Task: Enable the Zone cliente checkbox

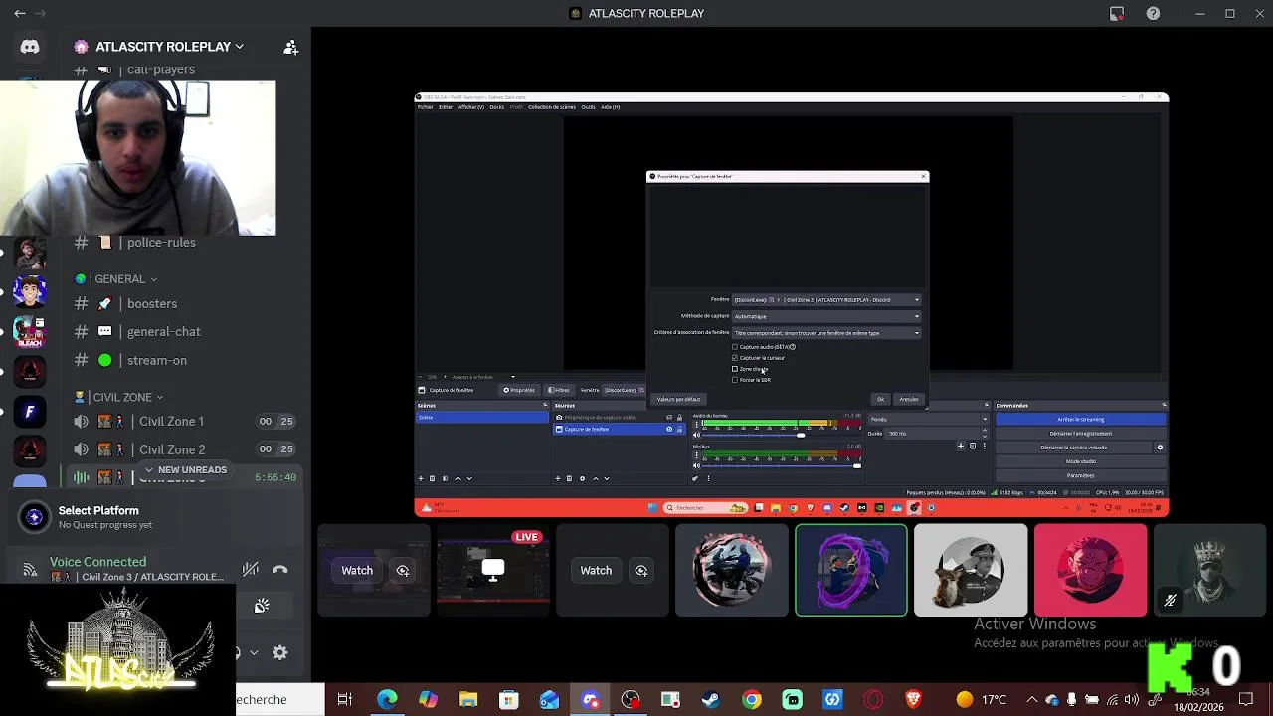Action: 735,369
